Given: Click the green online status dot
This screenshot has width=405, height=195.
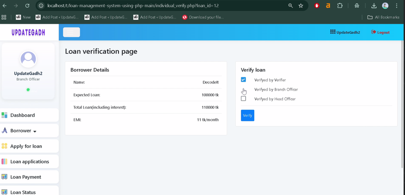Looking at the screenshot, I should coord(28,89).
